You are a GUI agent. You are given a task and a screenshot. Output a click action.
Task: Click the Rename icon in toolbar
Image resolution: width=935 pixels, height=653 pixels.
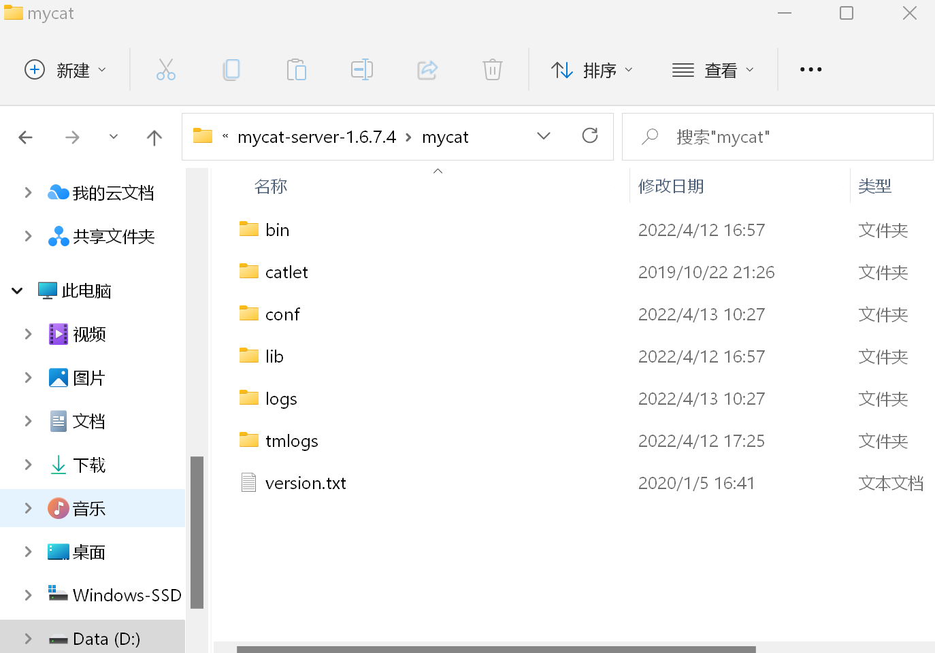point(362,69)
